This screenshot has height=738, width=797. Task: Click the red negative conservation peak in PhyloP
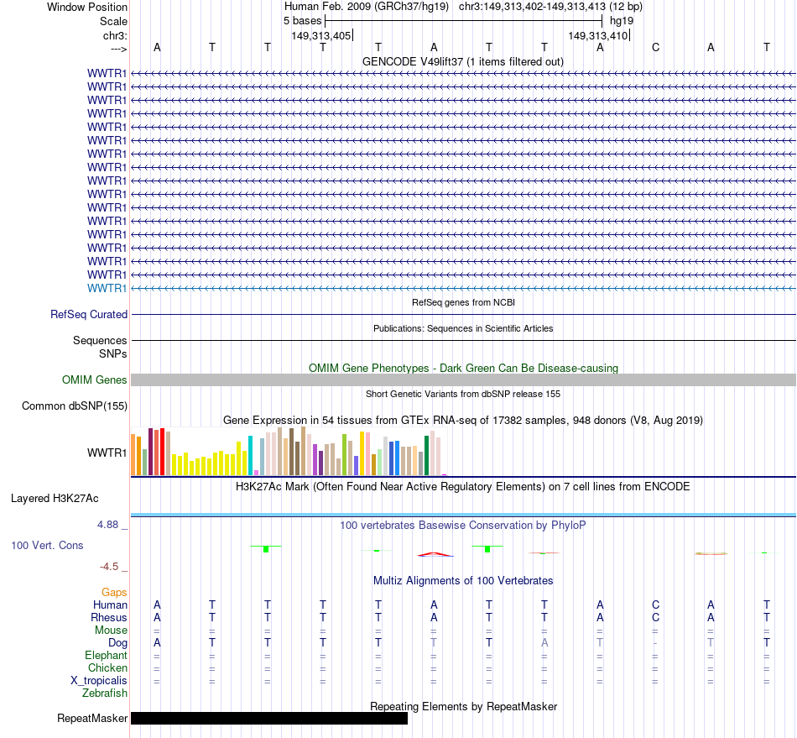pyautogui.click(x=434, y=554)
